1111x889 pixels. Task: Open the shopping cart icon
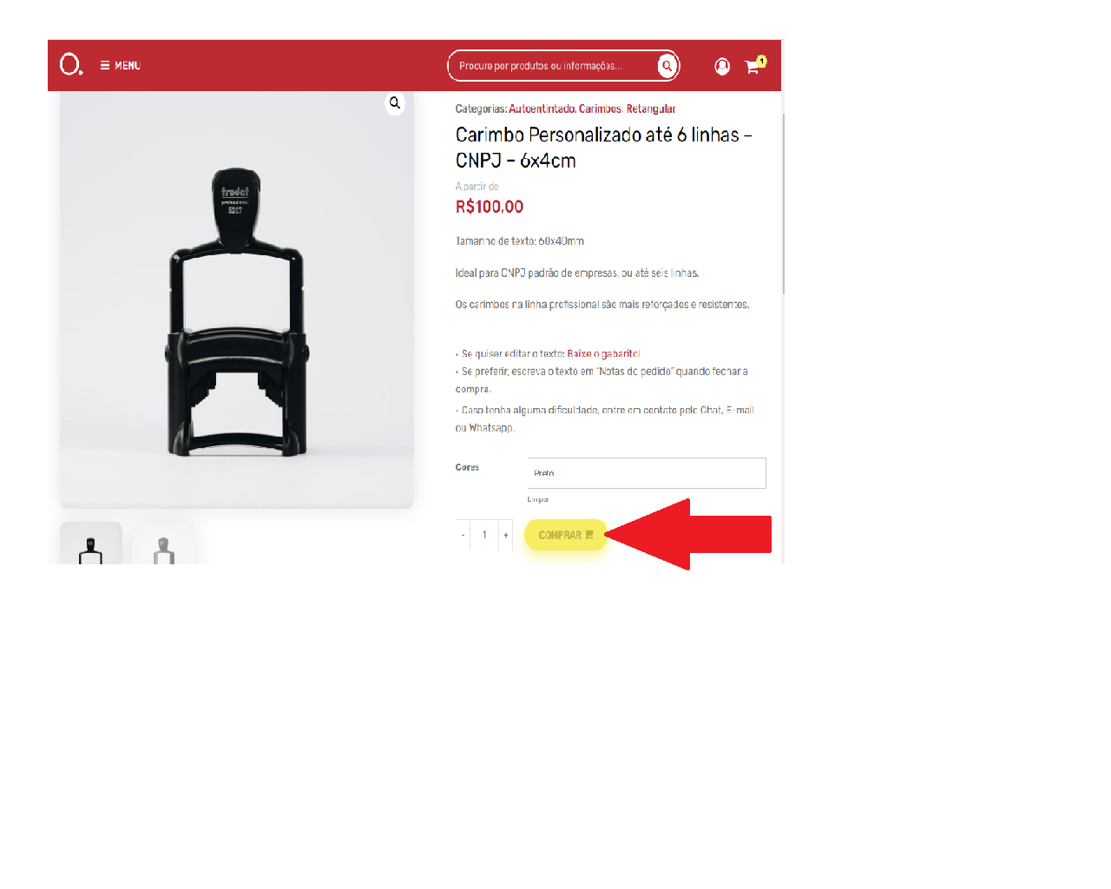tap(753, 66)
